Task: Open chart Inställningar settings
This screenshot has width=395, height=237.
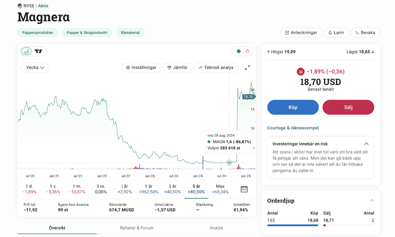Action: tap(141, 68)
